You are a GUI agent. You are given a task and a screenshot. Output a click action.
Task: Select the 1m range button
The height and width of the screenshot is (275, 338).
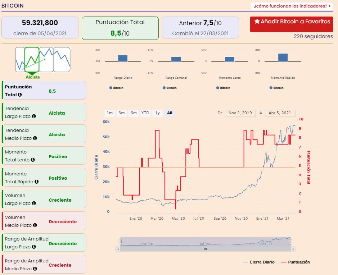coord(110,113)
